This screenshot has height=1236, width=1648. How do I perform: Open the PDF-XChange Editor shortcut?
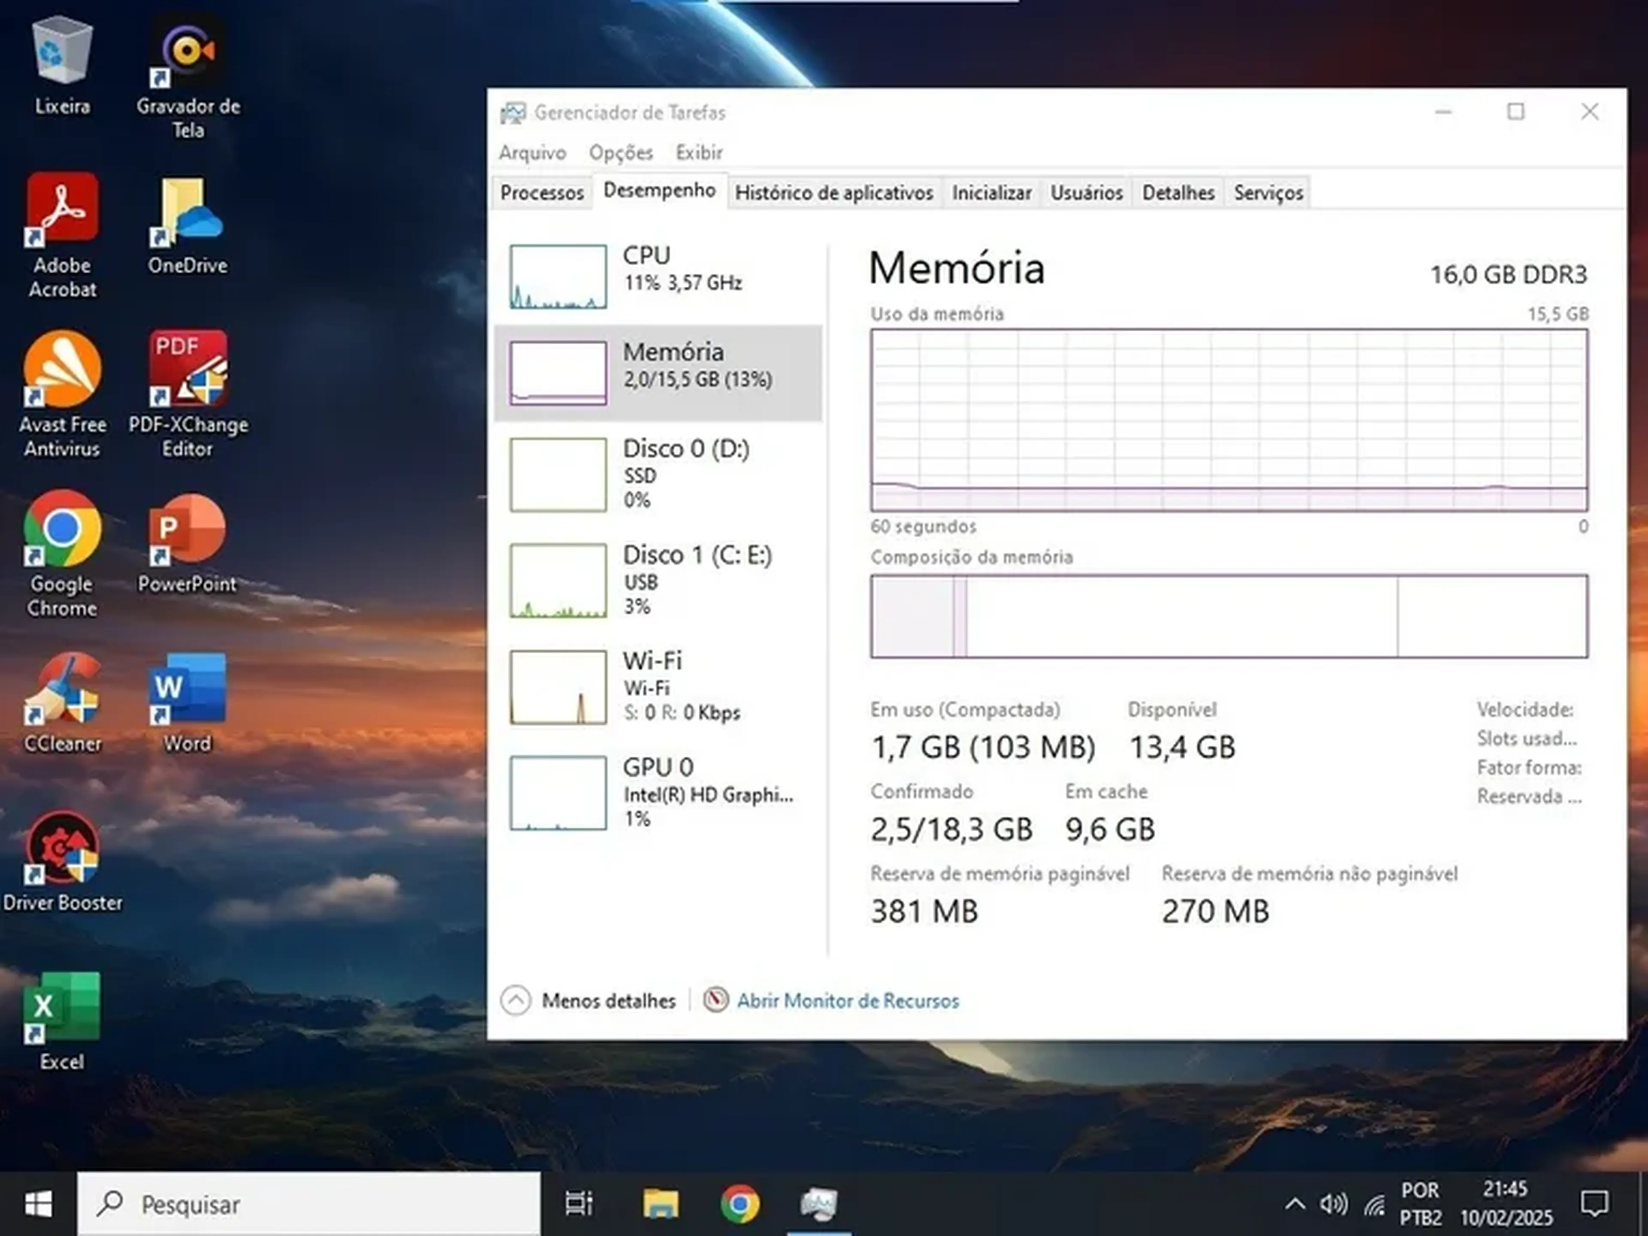click(x=188, y=370)
